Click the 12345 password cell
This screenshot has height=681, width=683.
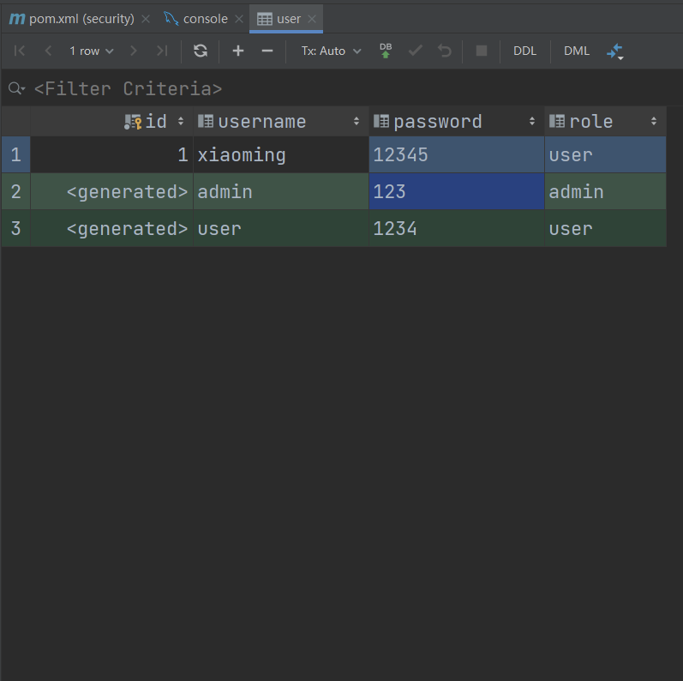click(457, 154)
